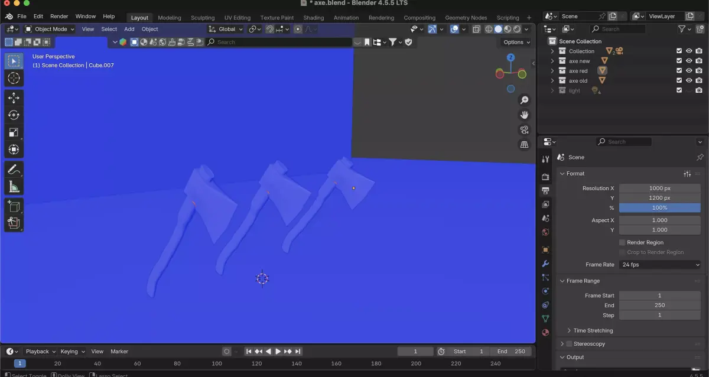
Task: Click the blue Z axis gizmo
Action: point(510,57)
